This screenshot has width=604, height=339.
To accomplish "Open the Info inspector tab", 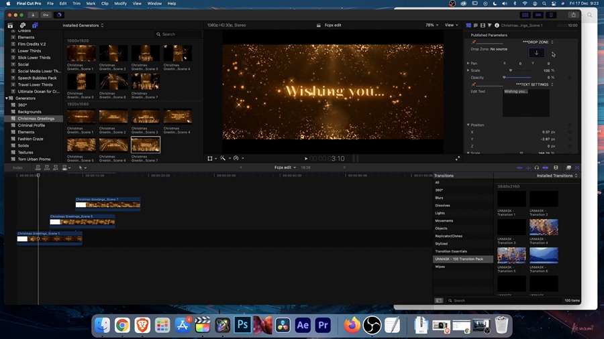I will 497,25.
